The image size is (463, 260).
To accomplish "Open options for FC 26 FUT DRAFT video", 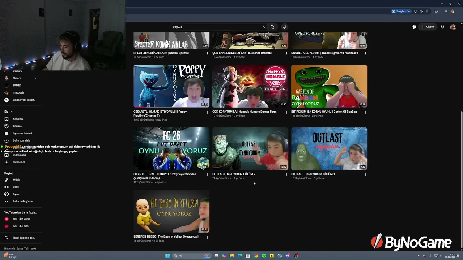I will [208, 175].
